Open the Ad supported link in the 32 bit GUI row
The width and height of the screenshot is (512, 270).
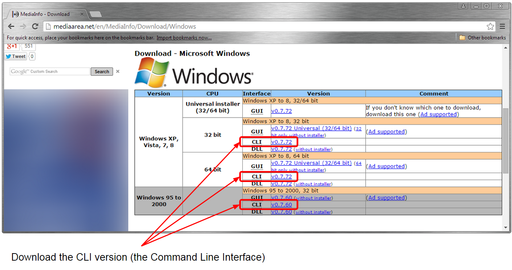pyautogui.click(x=387, y=131)
